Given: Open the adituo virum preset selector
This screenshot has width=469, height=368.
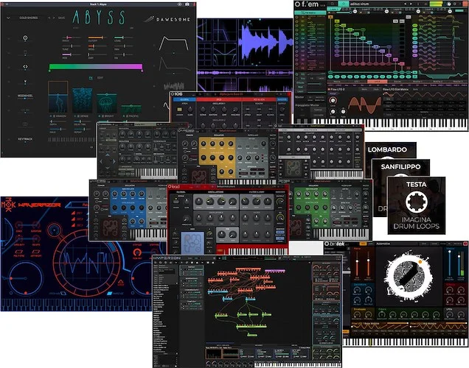Looking at the screenshot, I should [357, 4].
